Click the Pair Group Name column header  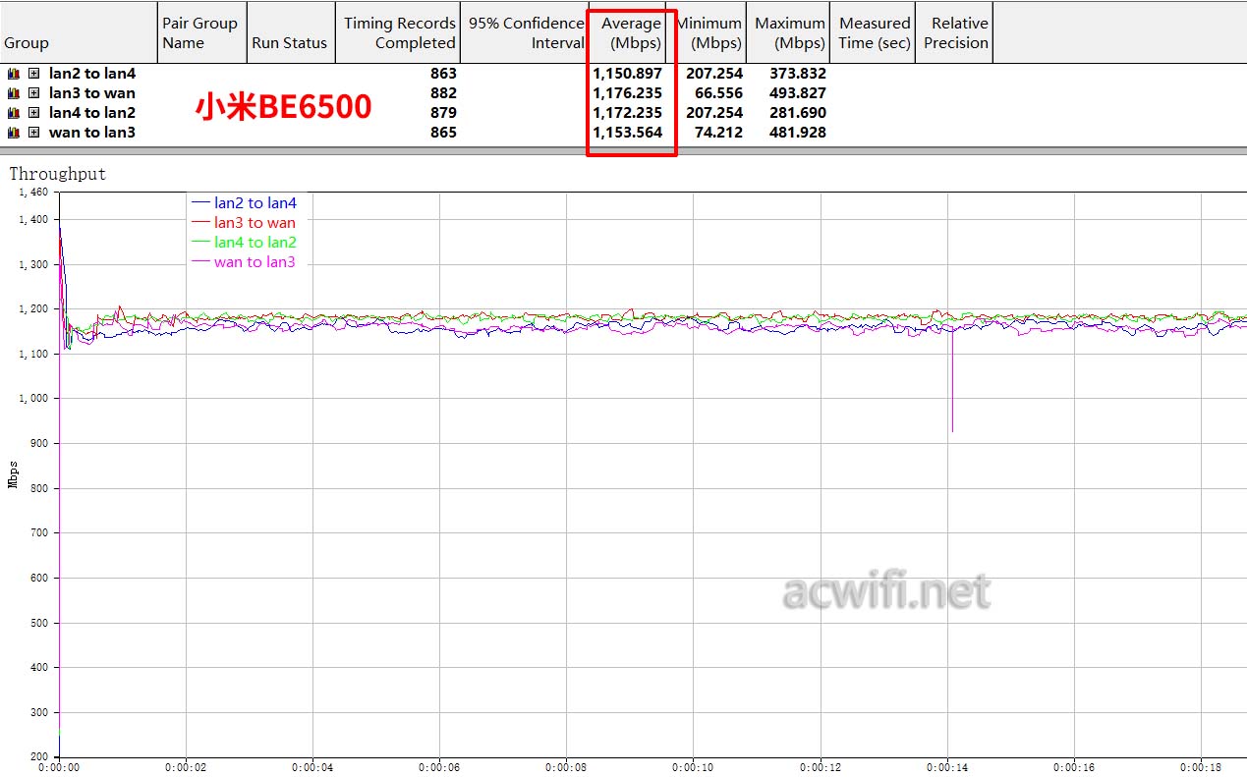tap(201, 32)
